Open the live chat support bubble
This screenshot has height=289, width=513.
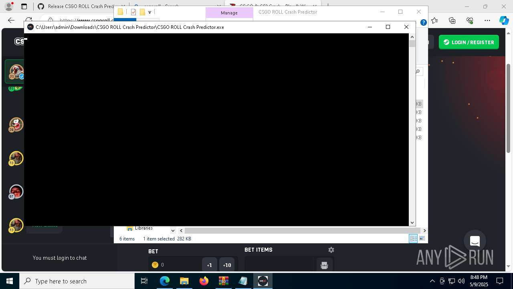(475, 241)
